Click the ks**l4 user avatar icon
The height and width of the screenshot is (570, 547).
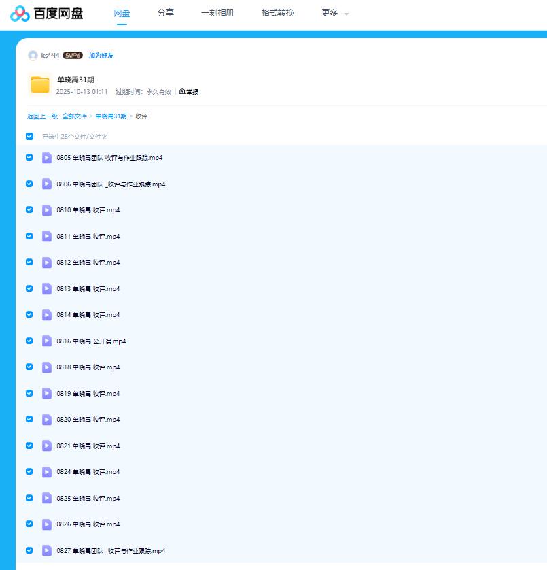[33, 56]
